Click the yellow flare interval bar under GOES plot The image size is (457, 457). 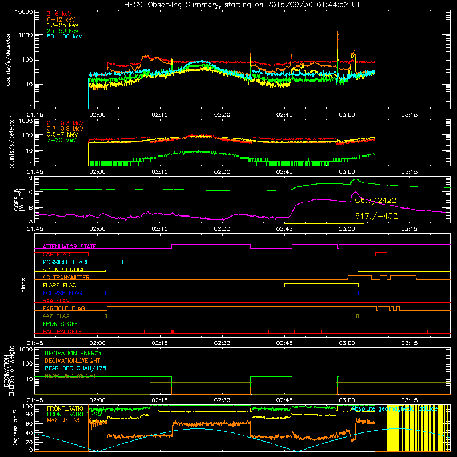pyautogui.click(x=324, y=223)
